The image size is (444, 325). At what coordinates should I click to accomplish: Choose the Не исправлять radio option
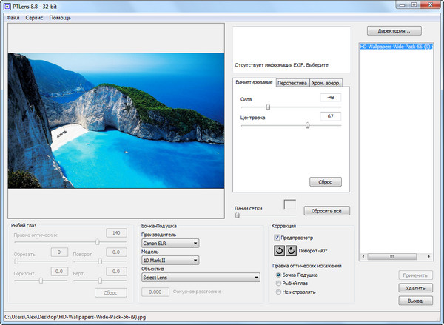(x=277, y=292)
